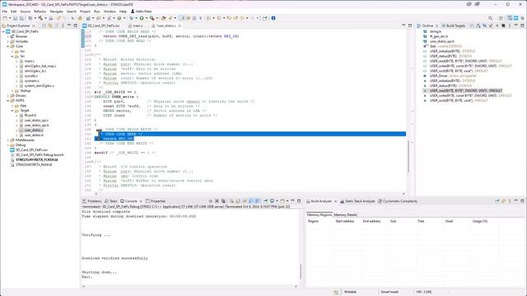This screenshot has height=296, width=527.
Task: Close the user_diskio.c editor tab
Action: [180, 25]
